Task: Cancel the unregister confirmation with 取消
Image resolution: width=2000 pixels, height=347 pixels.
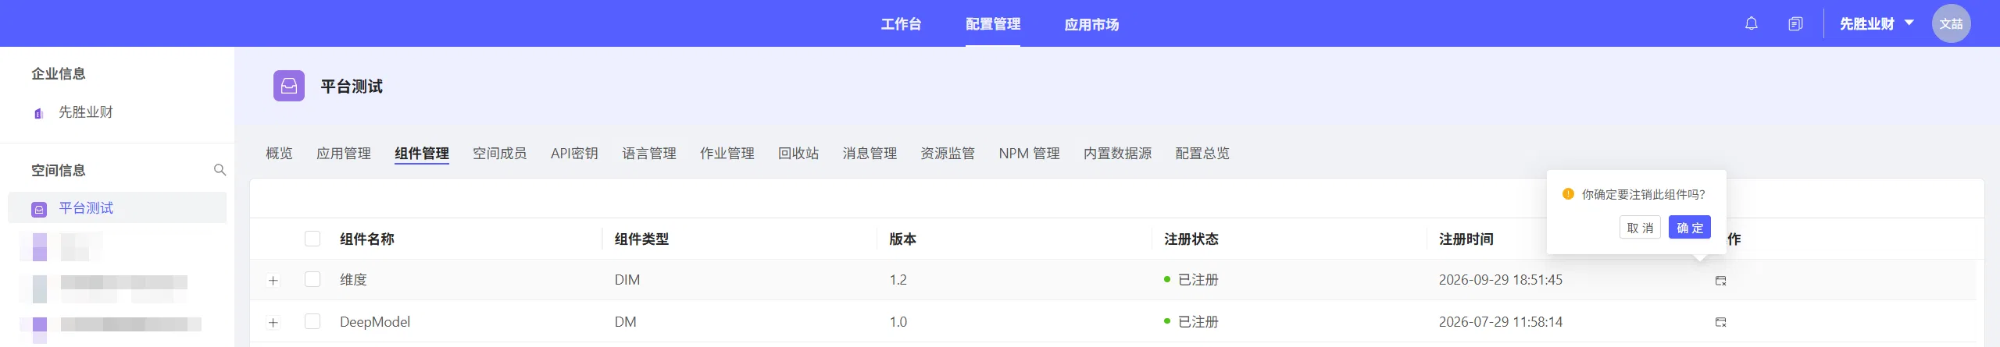Action: [x=1640, y=228]
